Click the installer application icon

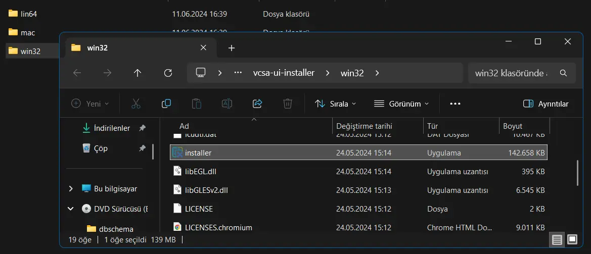tap(177, 153)
